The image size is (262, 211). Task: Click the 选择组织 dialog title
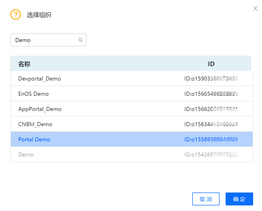click(x=39, y=15)
